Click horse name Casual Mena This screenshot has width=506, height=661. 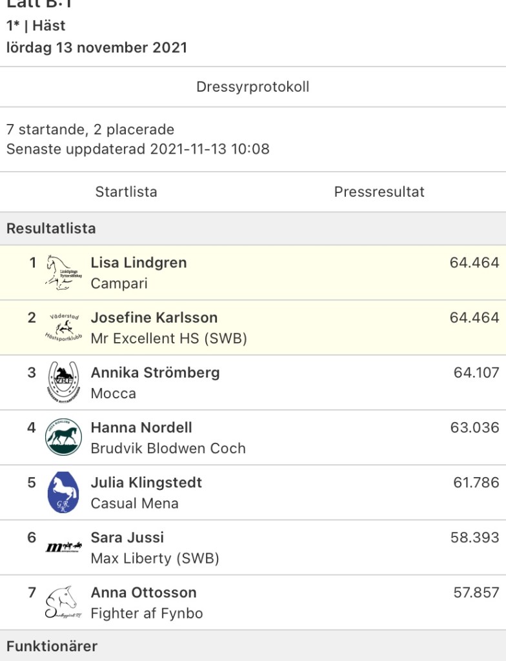135,503
